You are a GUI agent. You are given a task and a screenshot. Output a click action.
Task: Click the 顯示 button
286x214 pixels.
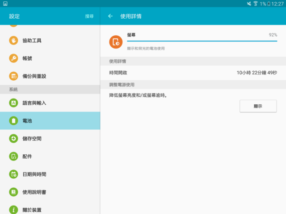258,106
